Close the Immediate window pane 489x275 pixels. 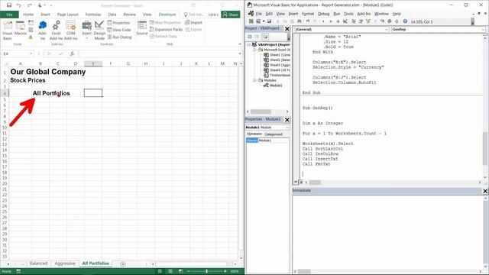click(x=485, y=191)
